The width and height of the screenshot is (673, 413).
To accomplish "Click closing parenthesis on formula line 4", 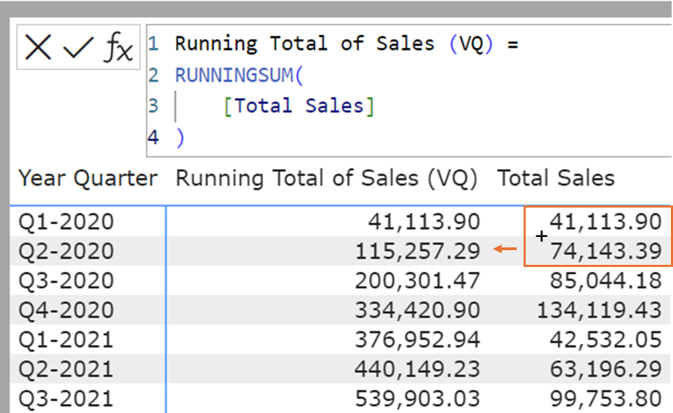I will click(180, 137).
